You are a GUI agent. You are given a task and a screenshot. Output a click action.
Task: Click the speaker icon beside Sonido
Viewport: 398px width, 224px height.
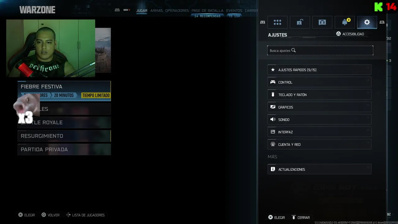(x=273, y=119)
